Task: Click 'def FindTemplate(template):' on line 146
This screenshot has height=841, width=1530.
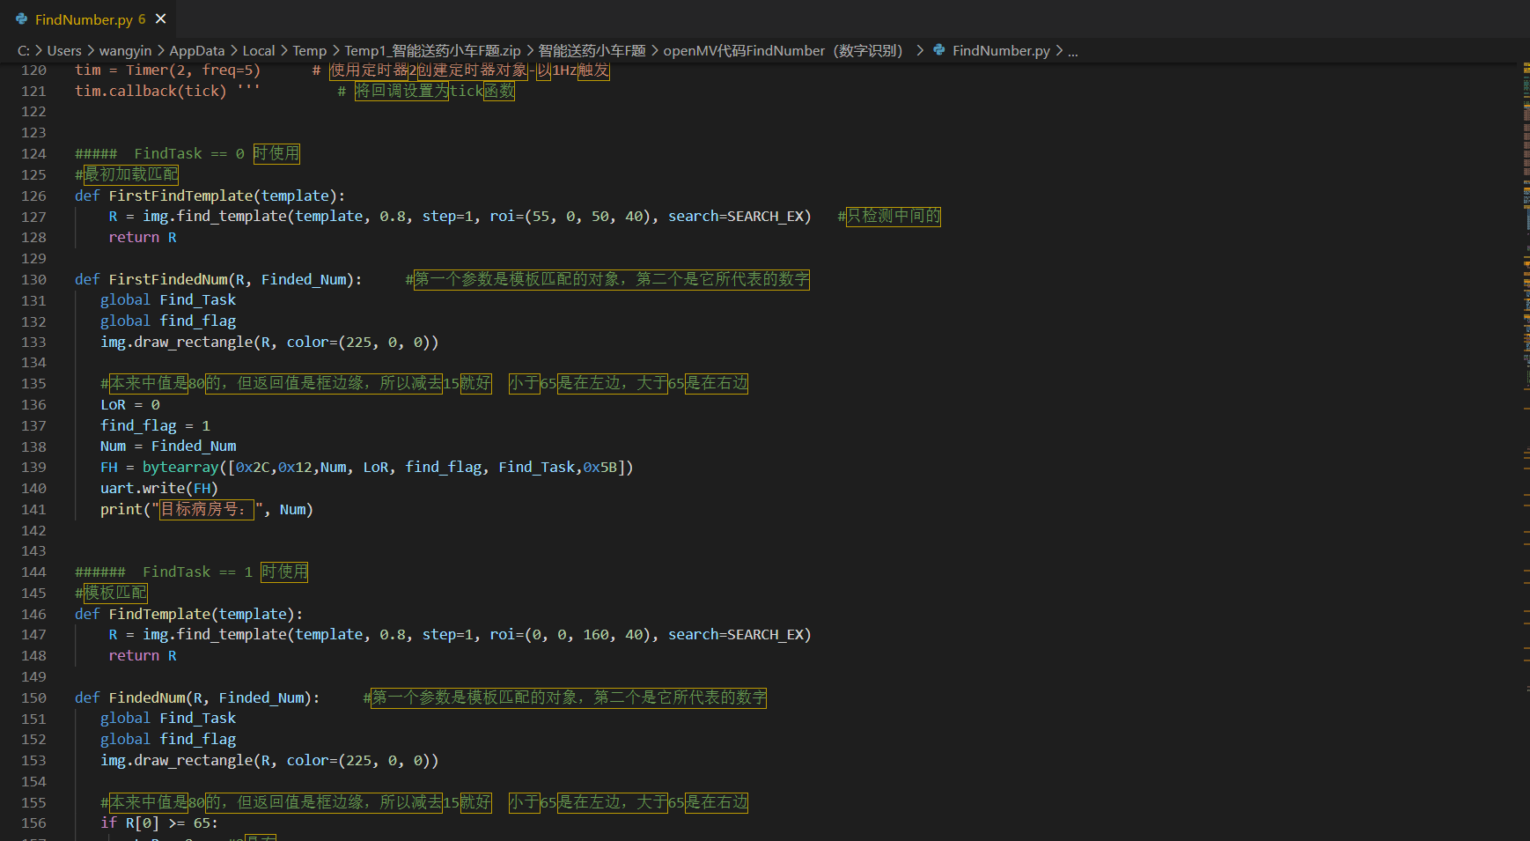Action: pyautogui.click(x=188, y=614)
